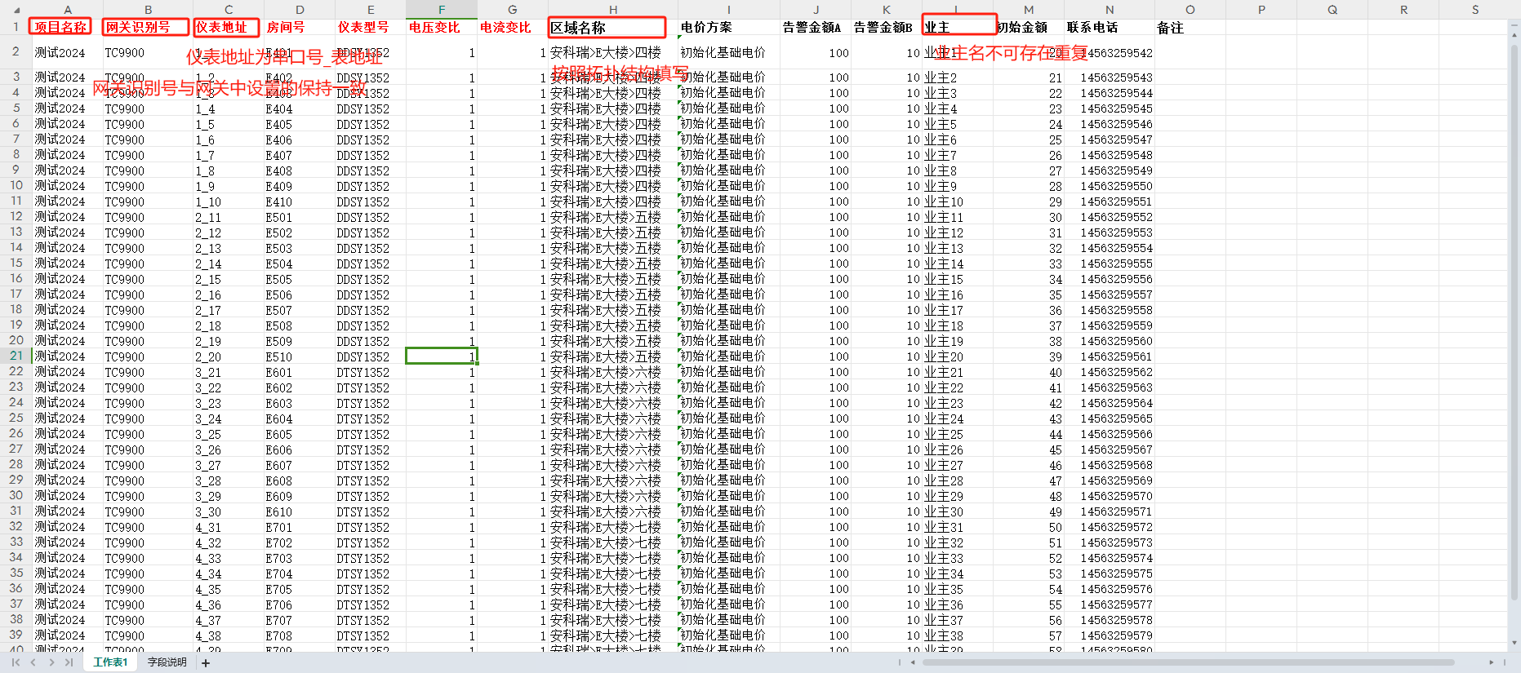
Task: Click the 房间号 header cell
Action: (x=299, y=27)
